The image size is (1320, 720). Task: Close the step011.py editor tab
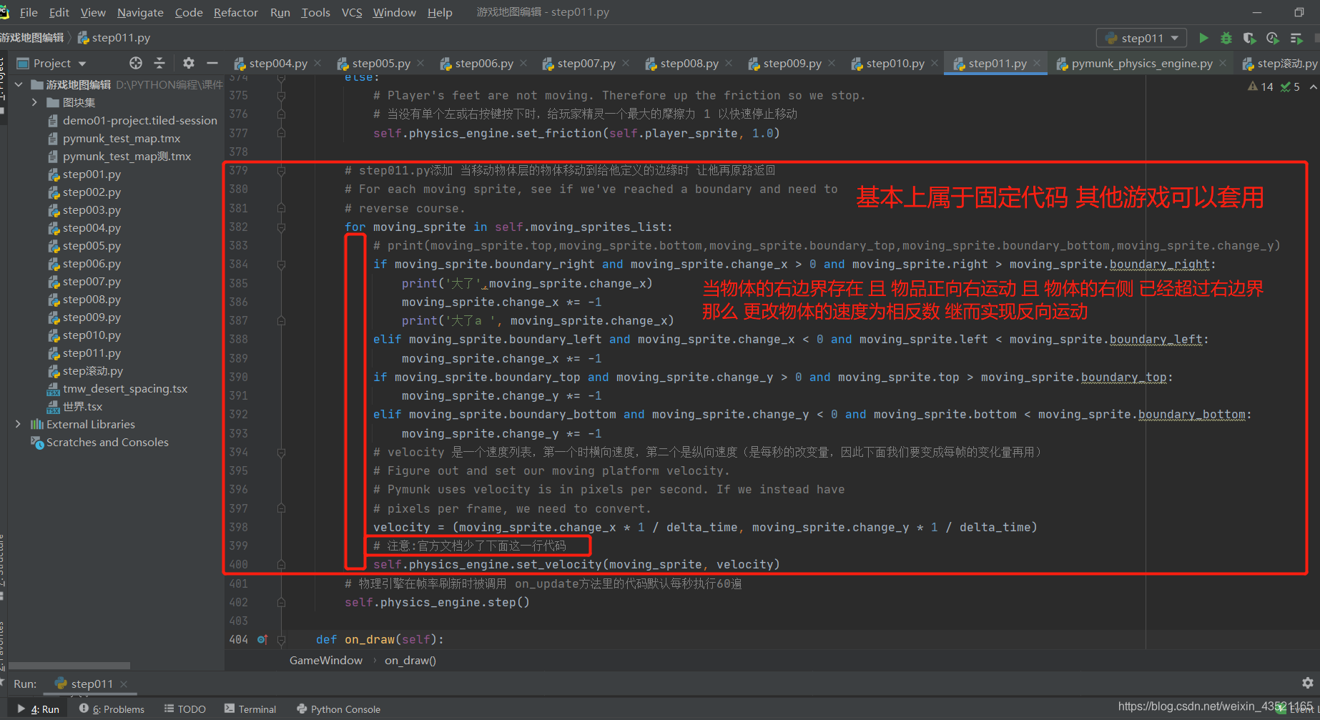pos(1037,63)
